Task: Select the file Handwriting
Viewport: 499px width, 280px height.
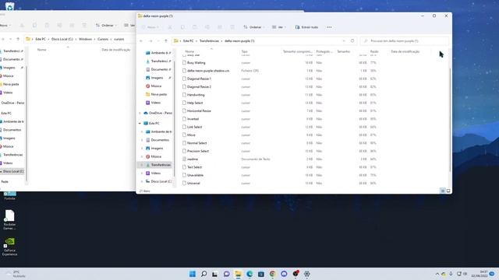Action: [196, 95]
